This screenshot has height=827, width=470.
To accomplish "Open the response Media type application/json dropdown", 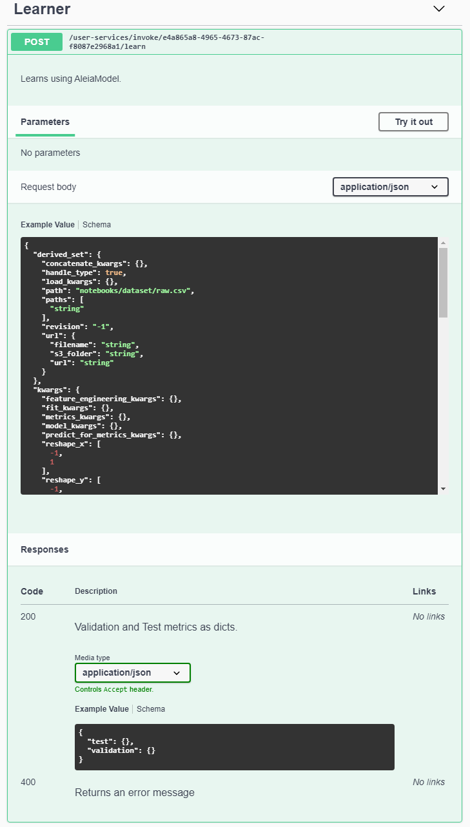I will pos(132,672).
